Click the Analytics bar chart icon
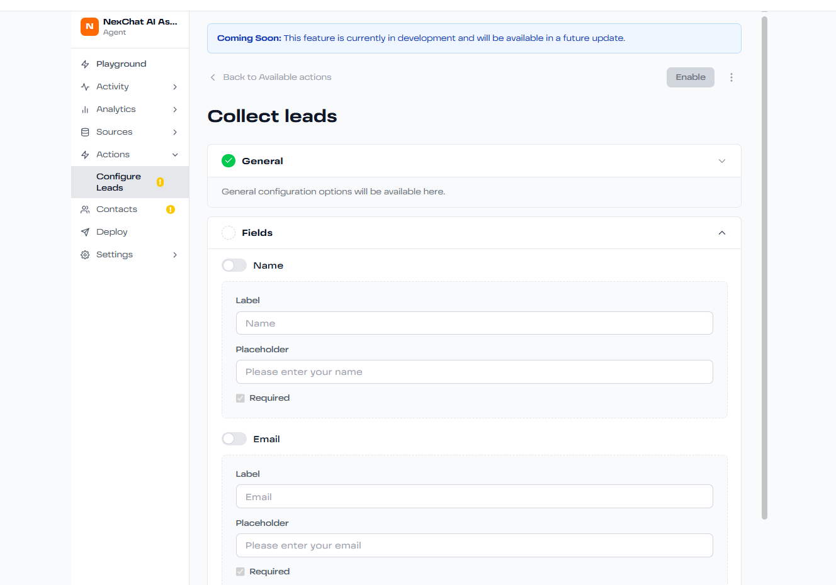 pyautogui.click(x=85, y=109)
